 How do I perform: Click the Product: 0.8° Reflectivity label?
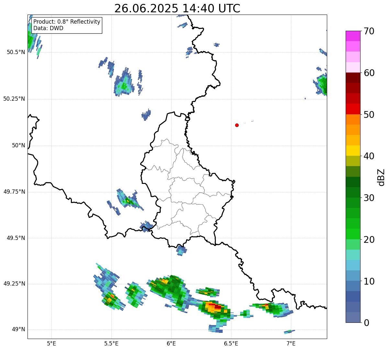(67, 22)
